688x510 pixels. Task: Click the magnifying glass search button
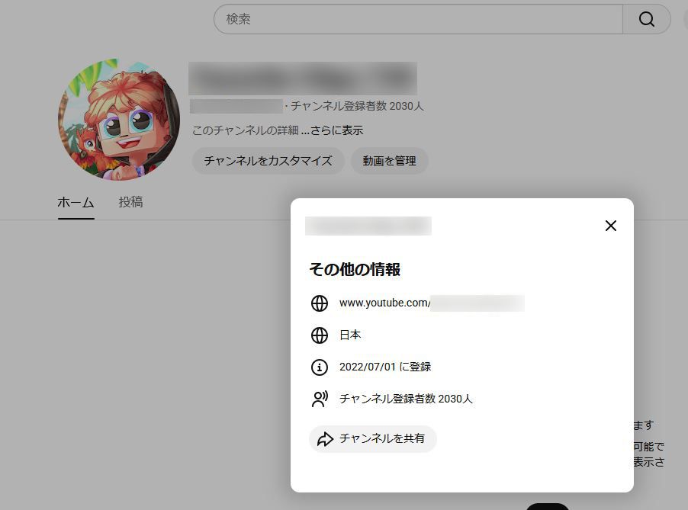click(646, 19)
